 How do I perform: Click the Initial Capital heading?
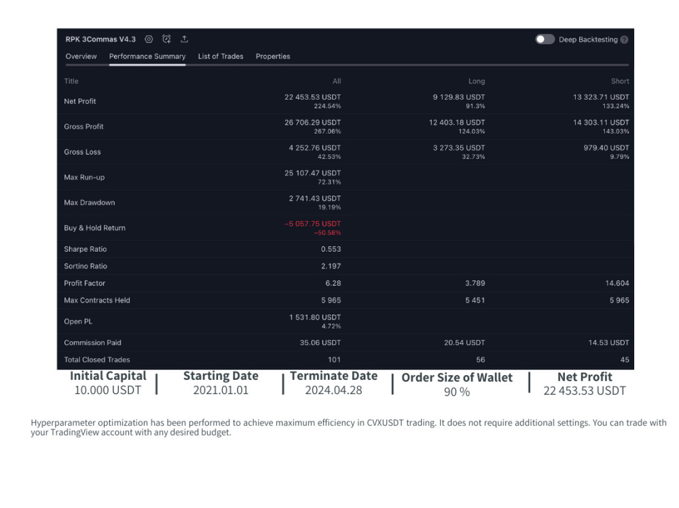[x=108, y=376]
